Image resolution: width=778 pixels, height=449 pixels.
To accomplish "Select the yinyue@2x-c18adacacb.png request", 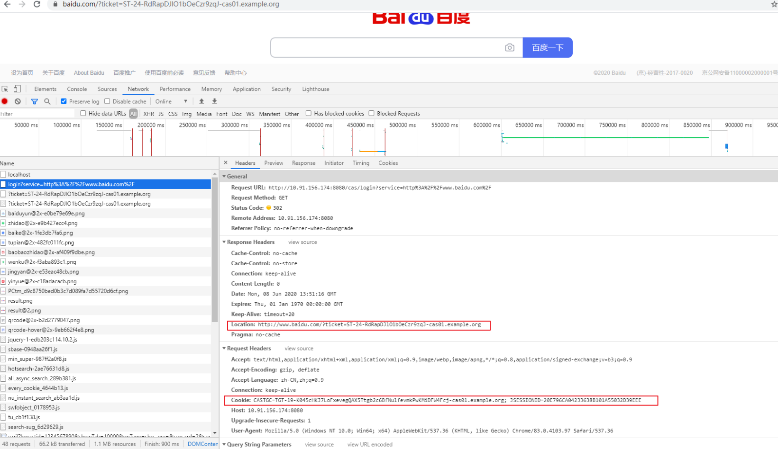I will [105, 281].
